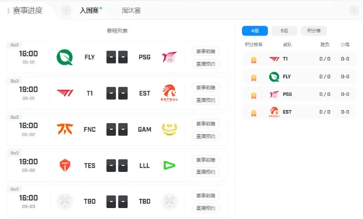The image size is (363, 219).
Task: Click the GAM team logo
Action: pyautogui.click(x=169, y=129)
